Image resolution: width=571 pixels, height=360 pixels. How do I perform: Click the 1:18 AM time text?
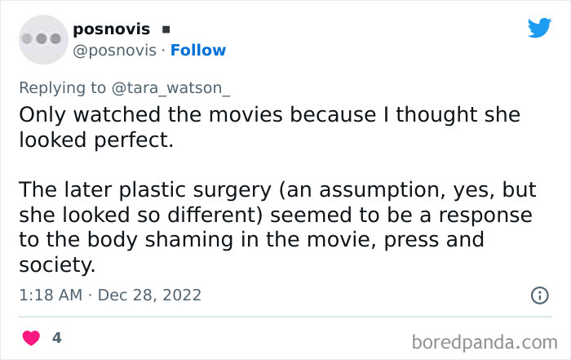pyautogui.click(x=50, y=295)
